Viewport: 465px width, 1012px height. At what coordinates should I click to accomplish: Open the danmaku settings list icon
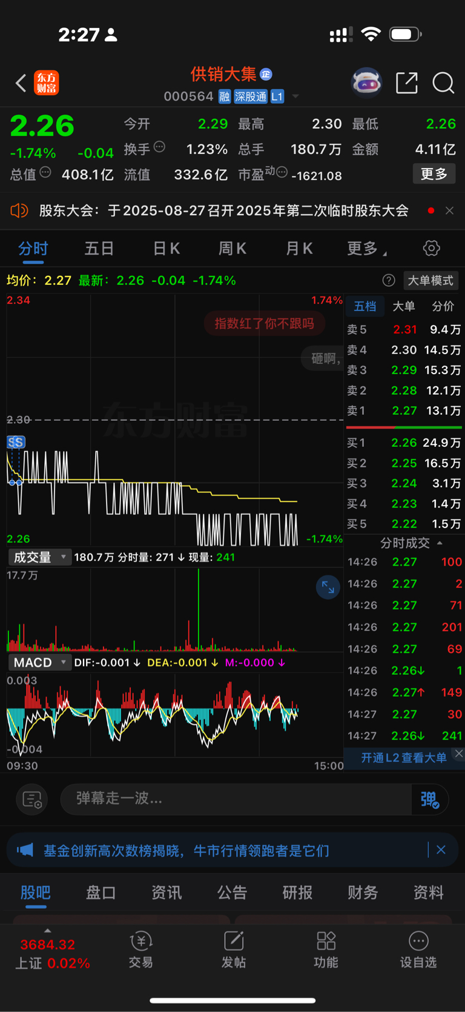(31, 799)
